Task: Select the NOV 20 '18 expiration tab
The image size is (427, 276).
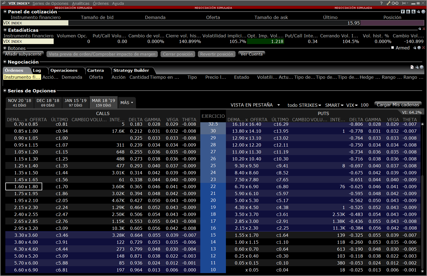Action: coord(20,102)
